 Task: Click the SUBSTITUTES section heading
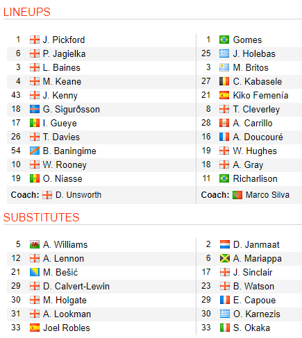click(41, 217)
